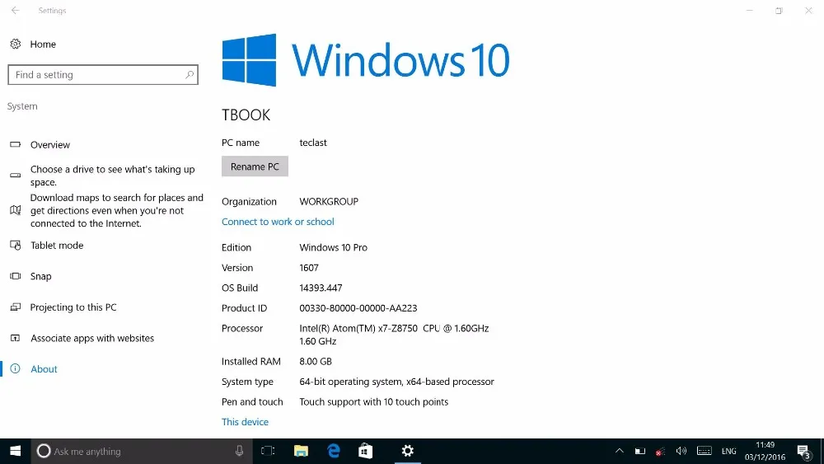The height and width of the screenshot is (464, 824).
Task: Click the PC name value 'teclast'
Action: tap(313, 143)
